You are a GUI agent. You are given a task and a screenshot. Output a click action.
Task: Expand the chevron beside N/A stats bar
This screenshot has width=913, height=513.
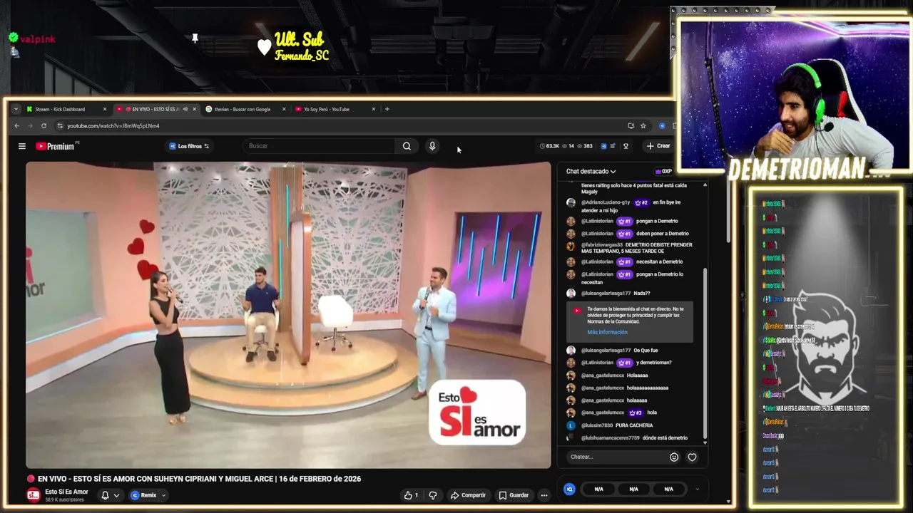tap(697, 489)
